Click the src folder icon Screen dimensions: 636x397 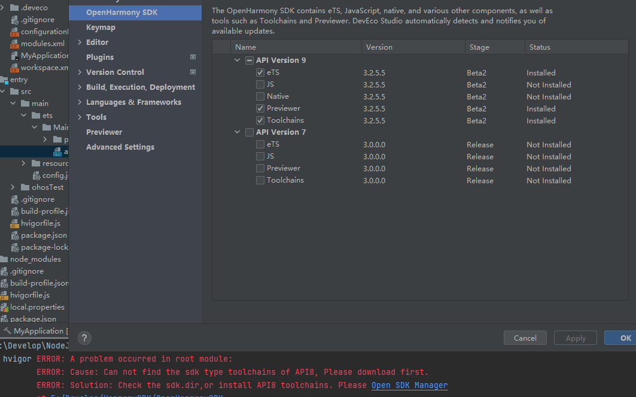[x=14, y=92]
